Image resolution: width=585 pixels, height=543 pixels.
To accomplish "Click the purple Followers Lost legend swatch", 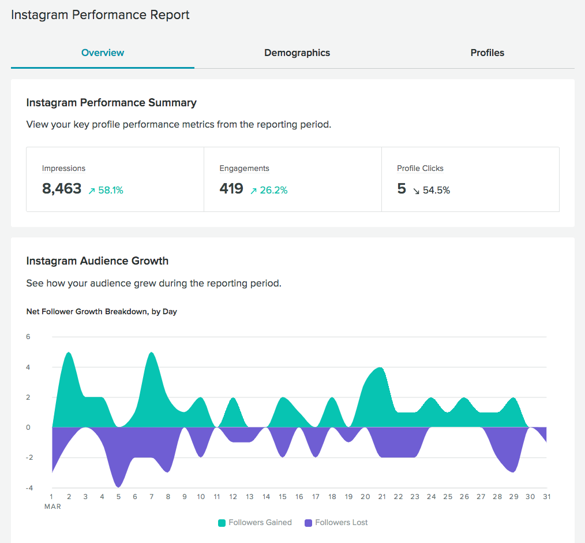I will [x=308, y=523].
